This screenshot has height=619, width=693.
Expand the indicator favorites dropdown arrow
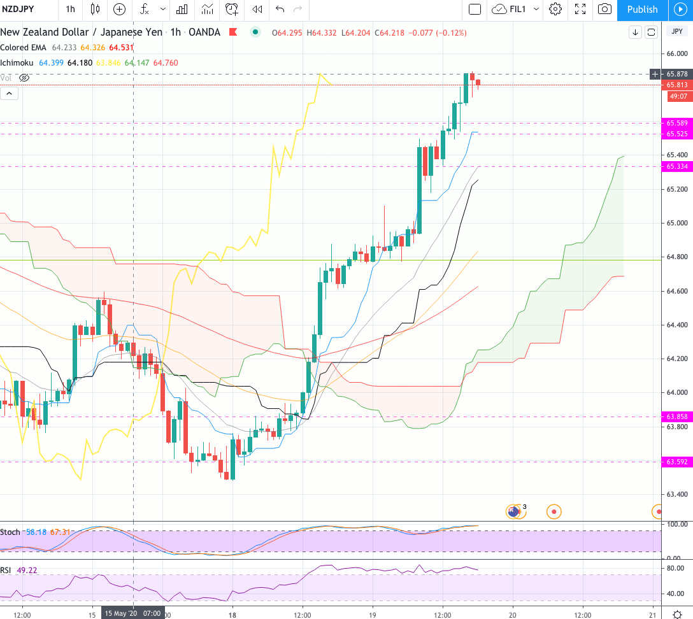pos(163,10)
